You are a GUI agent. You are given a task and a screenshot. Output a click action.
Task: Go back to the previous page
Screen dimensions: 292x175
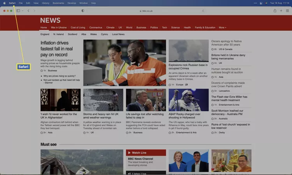(28, 10)
